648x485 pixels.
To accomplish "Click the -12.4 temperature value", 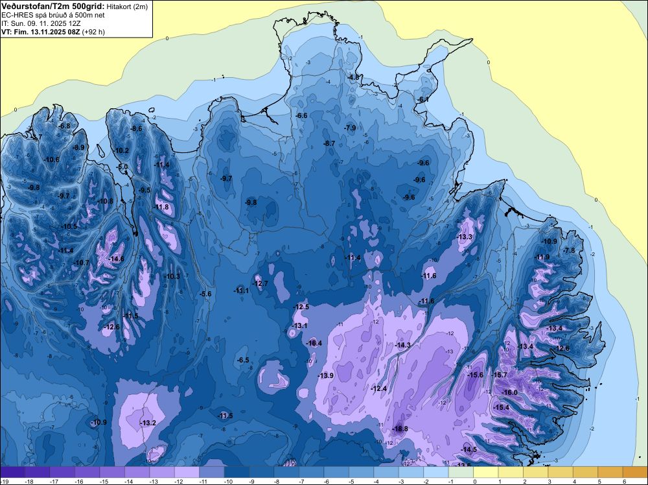I will point(378,388).
